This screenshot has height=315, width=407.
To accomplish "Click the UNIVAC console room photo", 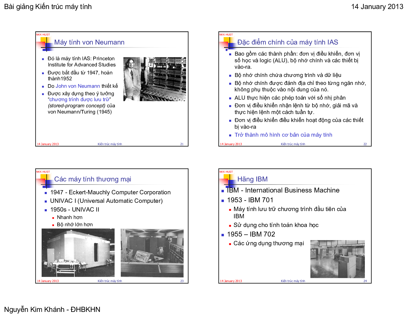I will [x=152, y=253].
